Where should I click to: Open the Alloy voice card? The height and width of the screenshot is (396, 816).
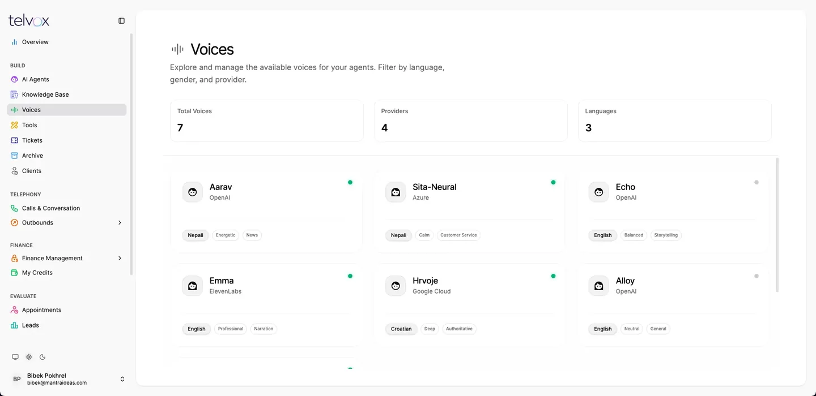click(673, 306)
